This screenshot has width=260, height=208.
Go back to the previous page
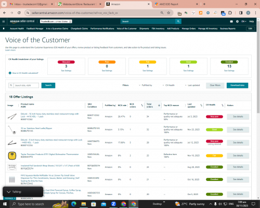pos(5,13)
